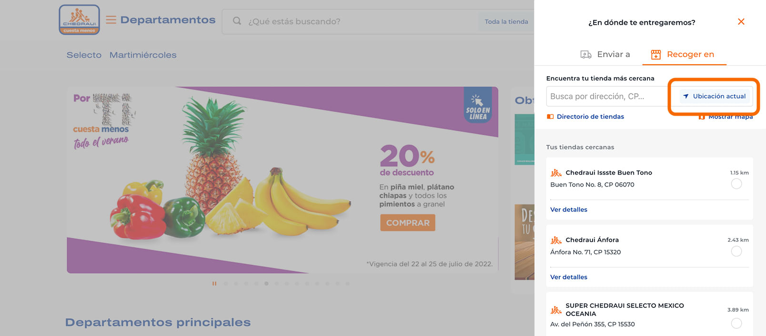Screen dimensions: 766x336
Task: Click the store pickup icon beside Recoger en
Action: [656, 54]
